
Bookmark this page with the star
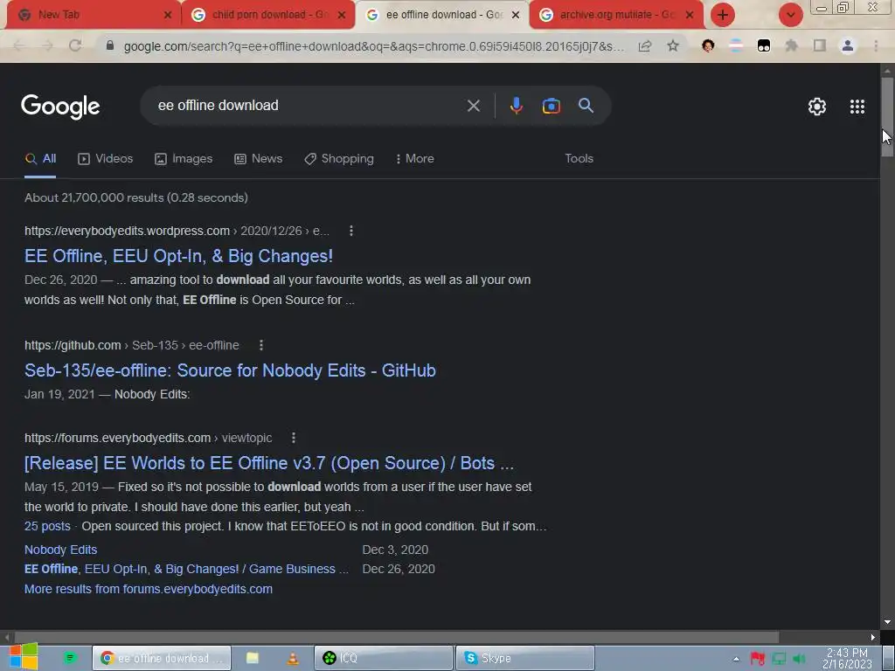673,45
